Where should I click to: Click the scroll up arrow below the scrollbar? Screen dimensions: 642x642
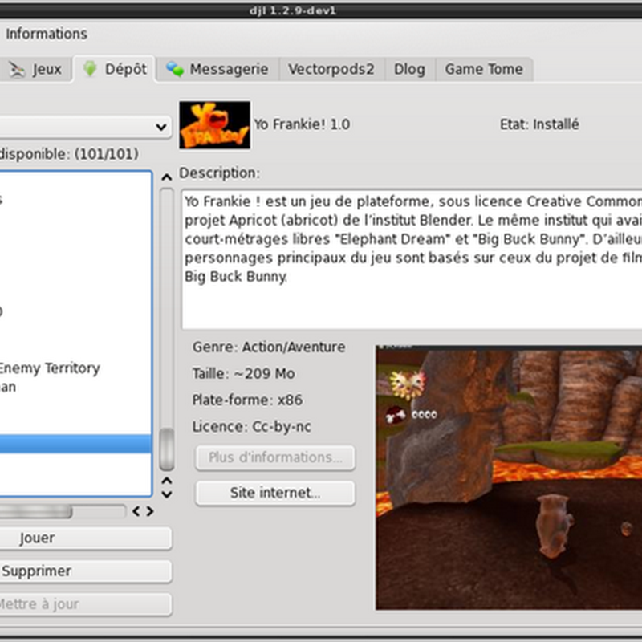[x=167, y=481]
